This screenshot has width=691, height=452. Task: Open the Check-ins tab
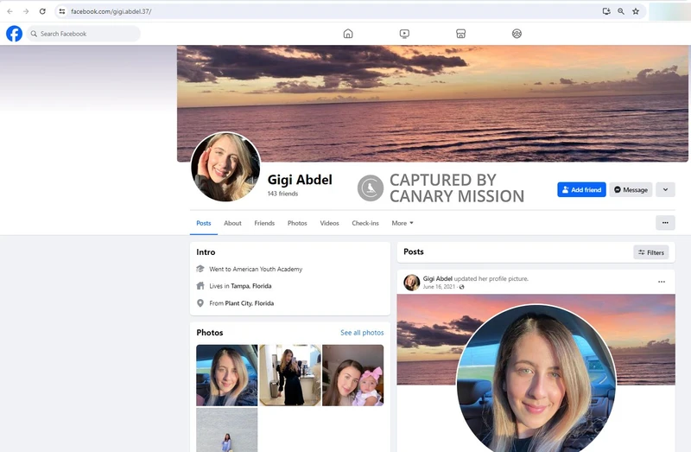[365, 223]
